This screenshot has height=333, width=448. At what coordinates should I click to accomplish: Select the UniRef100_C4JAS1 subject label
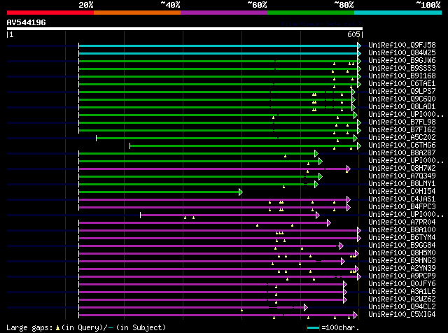point(402,199)
